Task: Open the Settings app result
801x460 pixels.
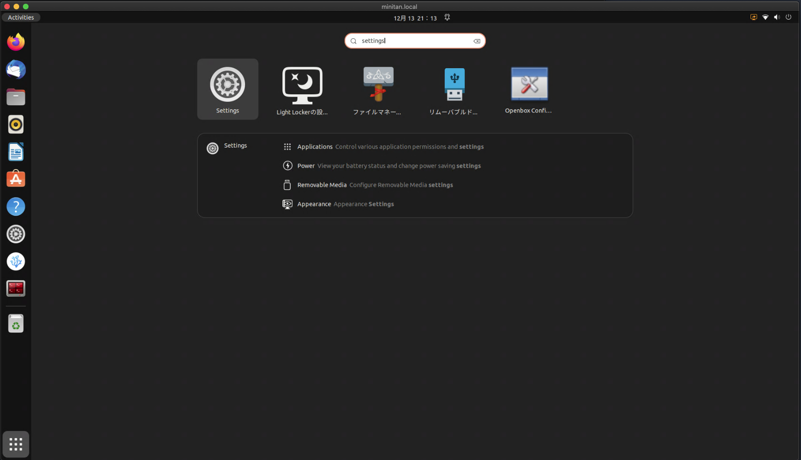Action: (x=227, y=89)
